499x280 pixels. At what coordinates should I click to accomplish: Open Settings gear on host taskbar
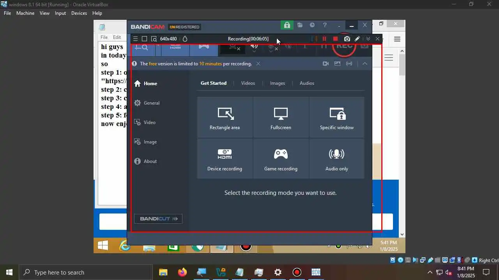tap(278, 272)
